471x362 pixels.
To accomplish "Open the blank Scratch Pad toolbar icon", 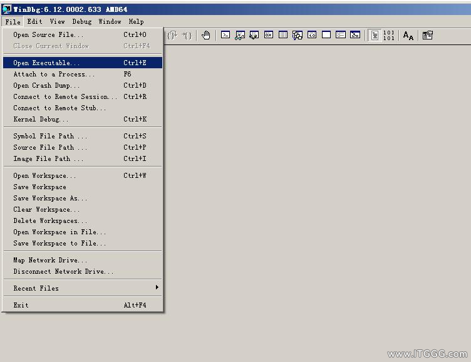I will point(326,35).
